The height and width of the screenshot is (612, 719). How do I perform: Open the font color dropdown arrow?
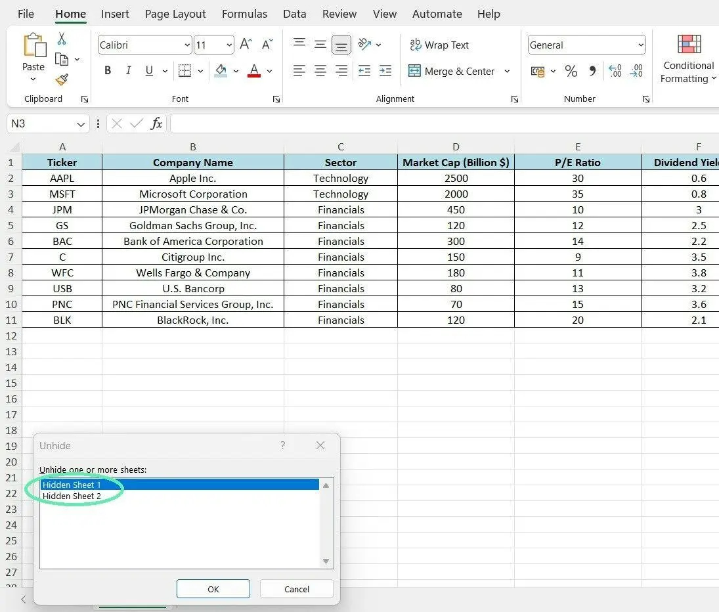coord(269,71)
